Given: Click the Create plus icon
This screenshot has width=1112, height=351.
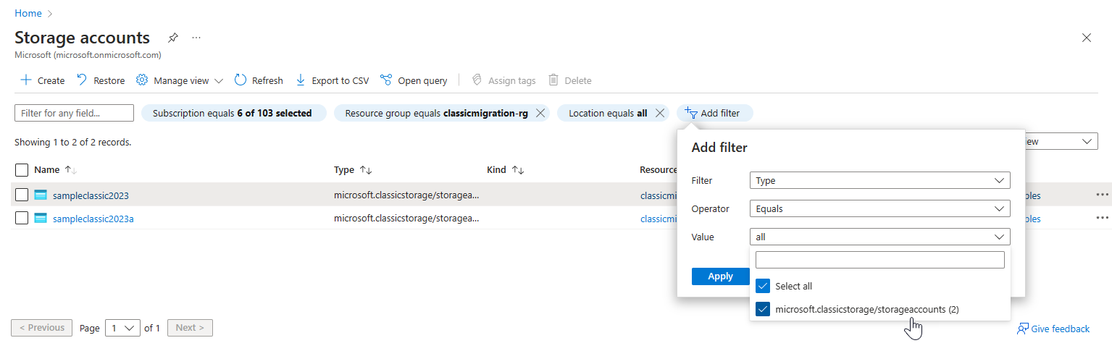Looking at the screenshot, I should click(x=26, y=80).
